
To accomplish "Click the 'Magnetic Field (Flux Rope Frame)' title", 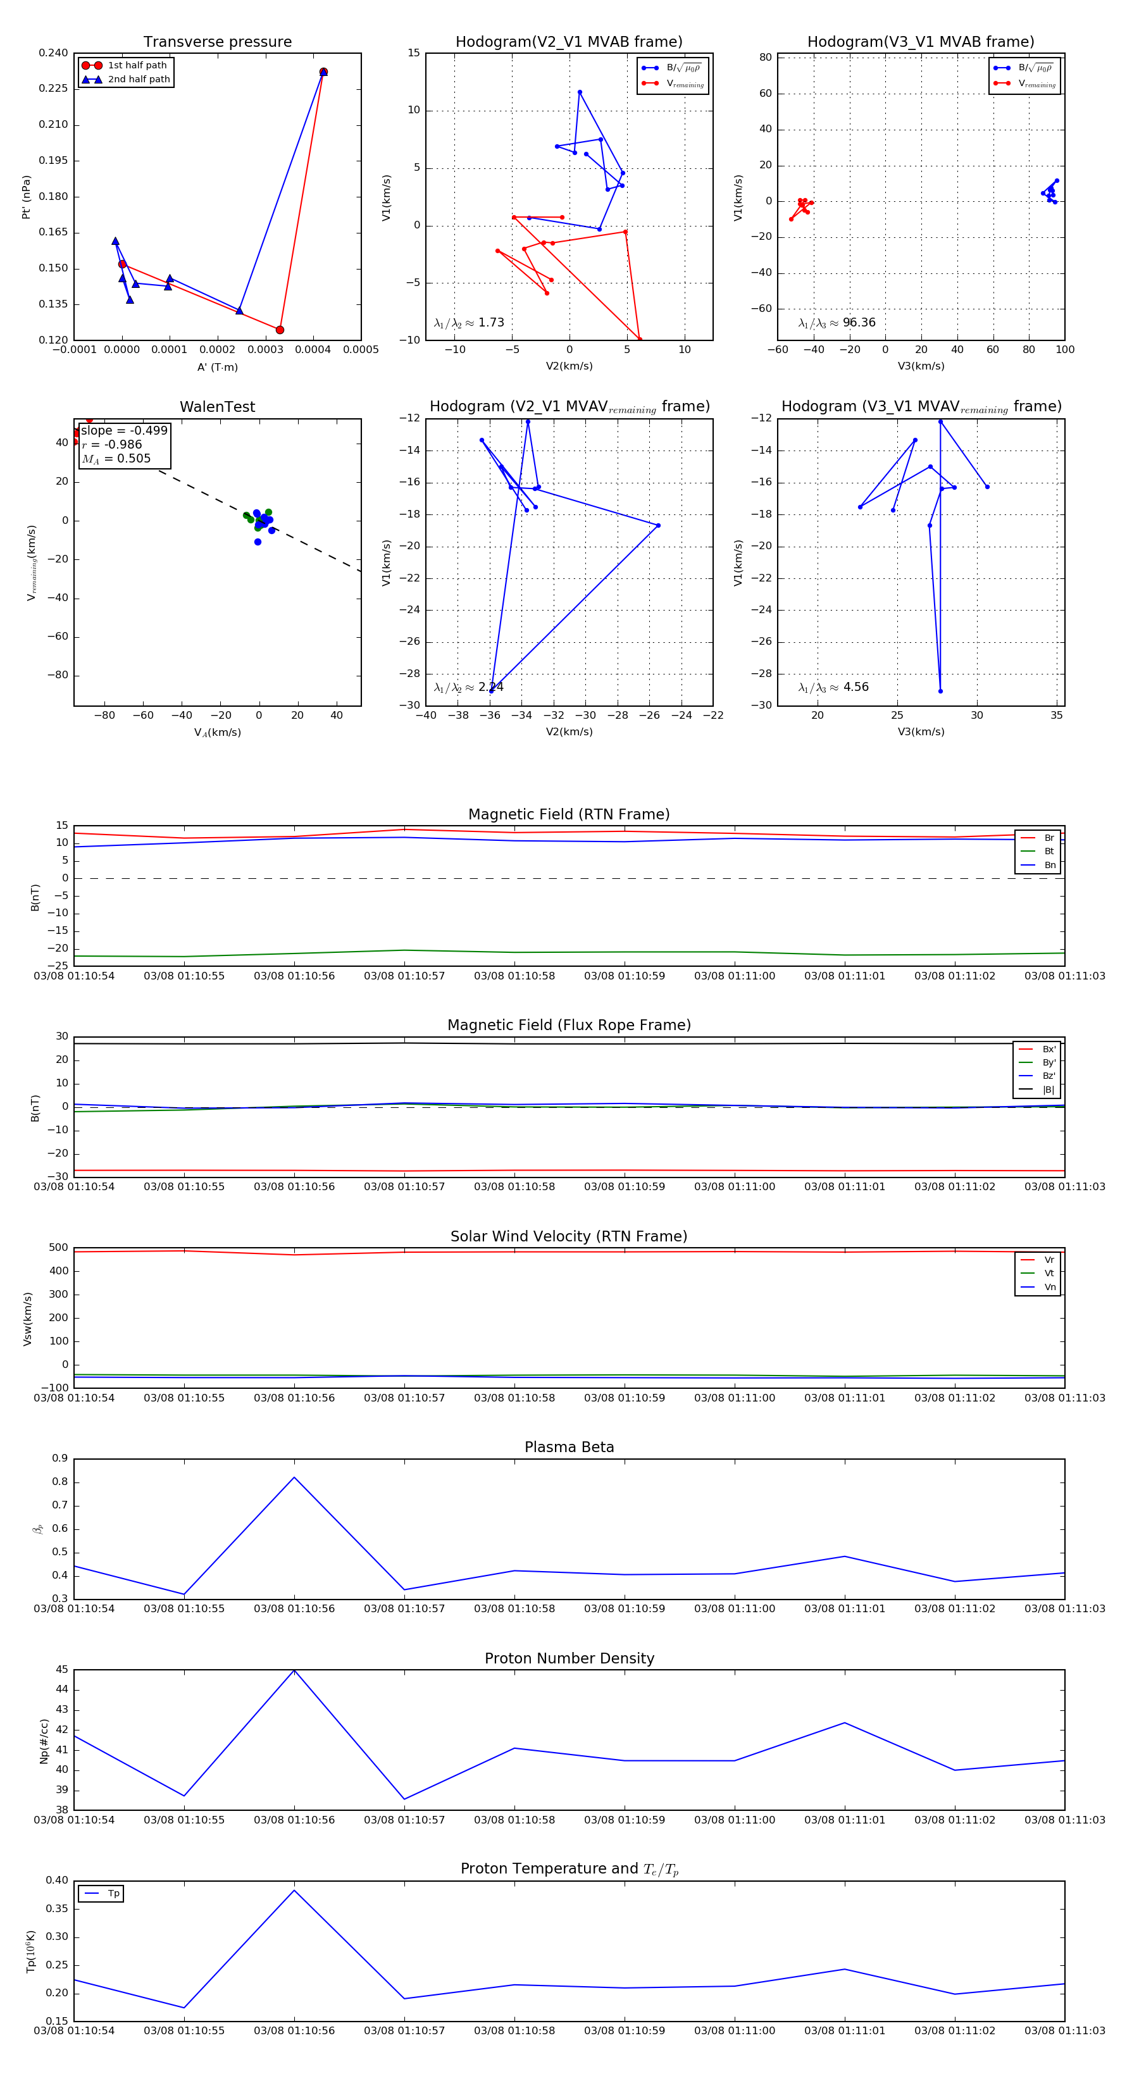I will tap(569, 1026).
